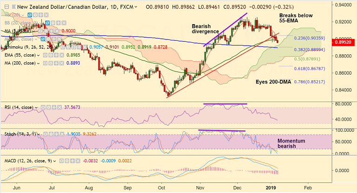The image size is (357, 193).
Task: Open settings gear for BB (20, close) indicator
Action: coord(53,23)
